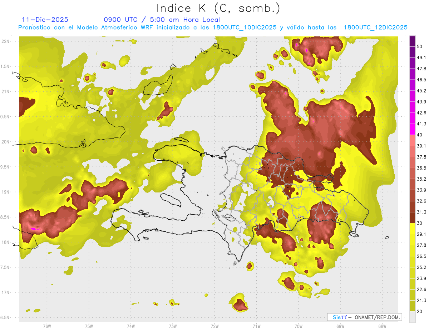
Task: Click the title "Indice K (C, somb.)"
Action: point(218,8)
